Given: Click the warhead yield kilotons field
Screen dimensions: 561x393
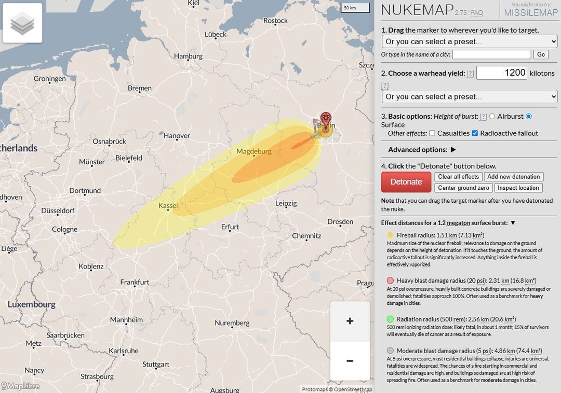Looking at the screenshot, I should (502, 73).
